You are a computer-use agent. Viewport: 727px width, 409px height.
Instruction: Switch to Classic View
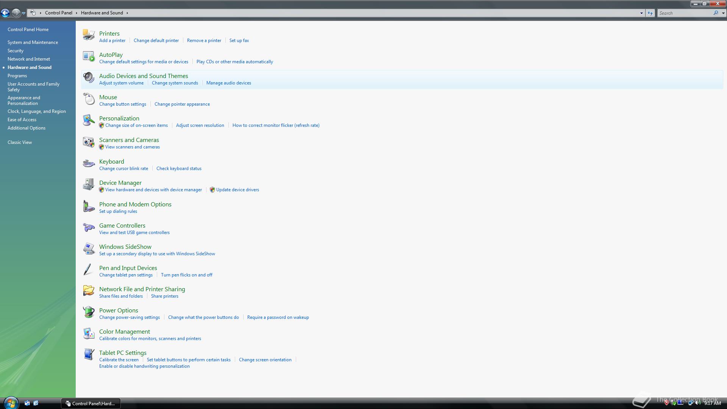[20, 142]
